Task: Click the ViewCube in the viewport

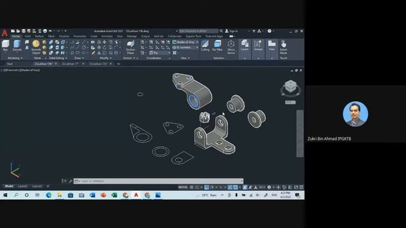Action: 291,87
